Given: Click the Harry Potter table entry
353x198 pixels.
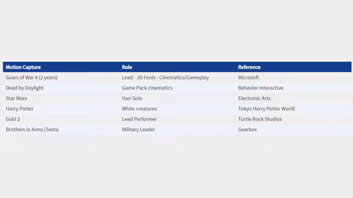Looking at the screenshot, I should pos(20,109).
